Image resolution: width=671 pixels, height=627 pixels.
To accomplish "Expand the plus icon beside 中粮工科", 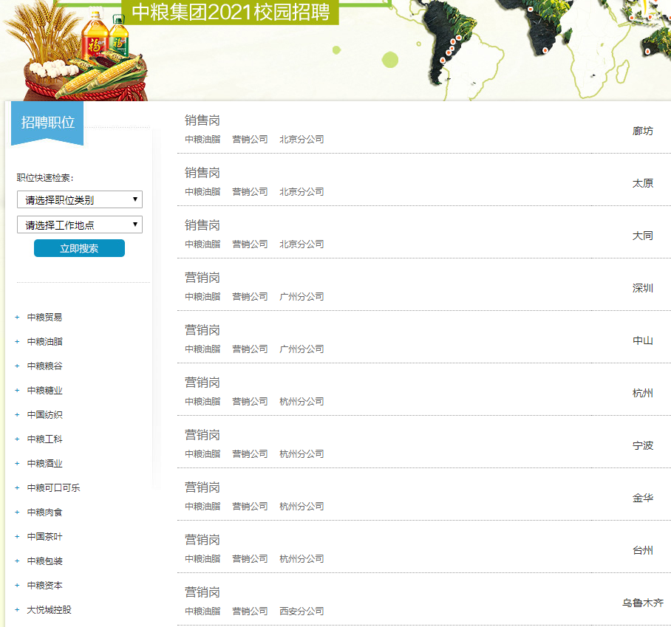I will click(x=17, y=439).
